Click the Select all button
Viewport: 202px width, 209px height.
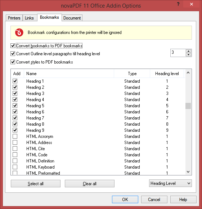tap(36, 183)
